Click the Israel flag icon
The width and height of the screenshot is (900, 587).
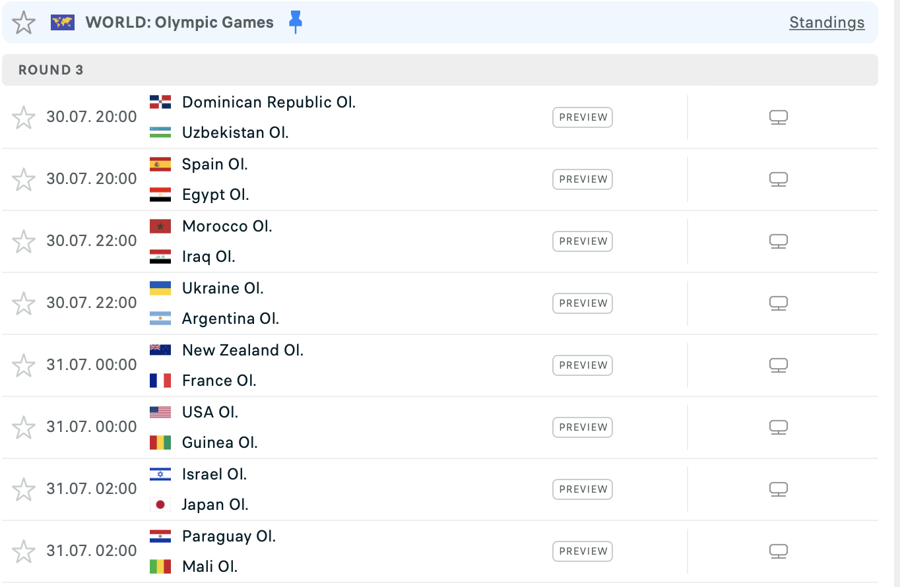pyautogui.click(x=160, y=474)
